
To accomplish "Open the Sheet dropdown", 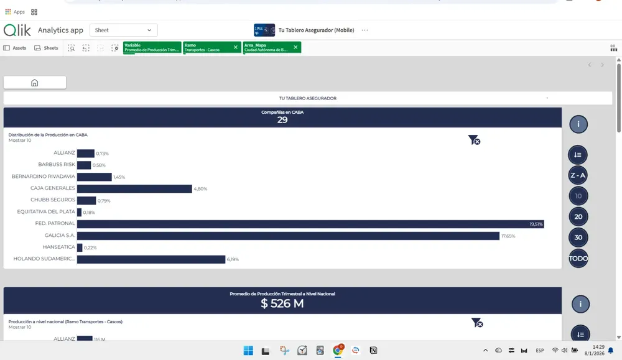I will 123,30.
